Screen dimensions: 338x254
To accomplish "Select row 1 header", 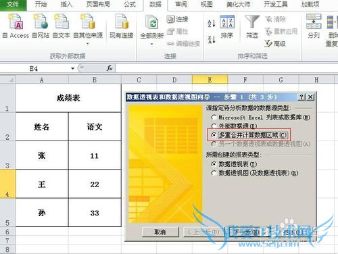I will 7,98.
